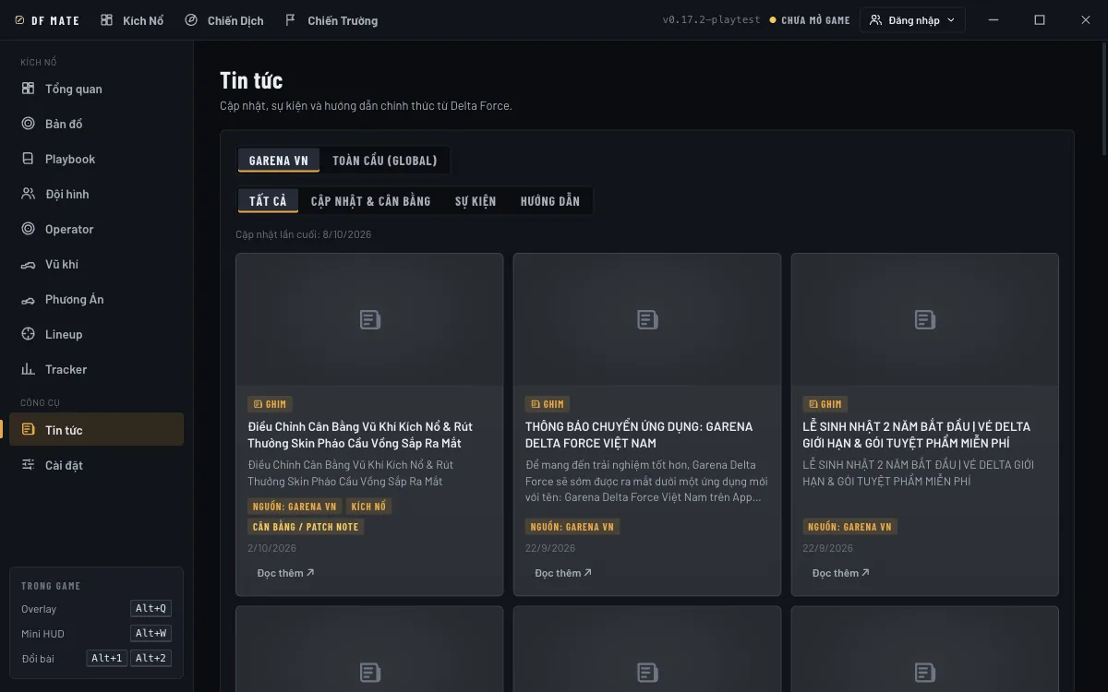Open Đọc thêm for THÔNG BÁO CHUYỂN ỨNG DỤNG

563,573
